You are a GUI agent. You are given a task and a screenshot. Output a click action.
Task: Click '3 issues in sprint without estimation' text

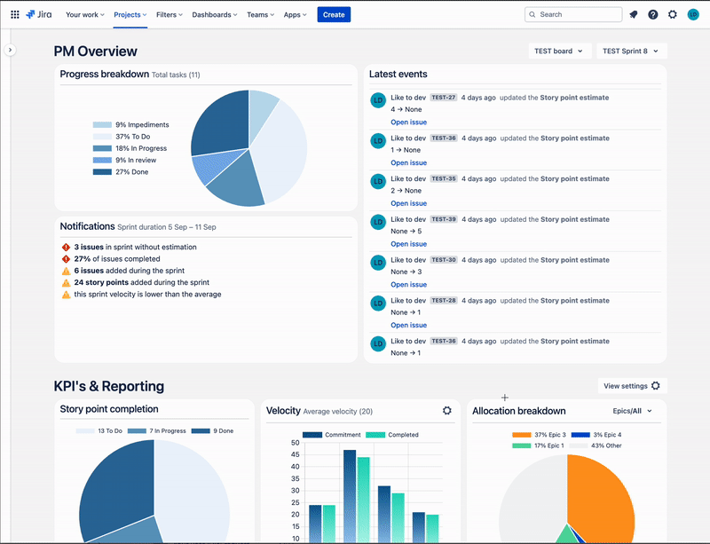[x=136, y=247]
